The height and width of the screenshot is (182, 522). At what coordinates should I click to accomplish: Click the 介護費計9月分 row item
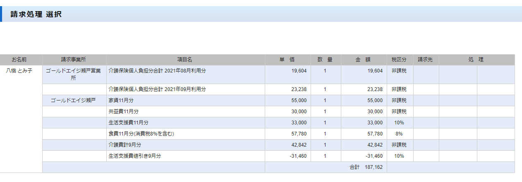point(125,145)
